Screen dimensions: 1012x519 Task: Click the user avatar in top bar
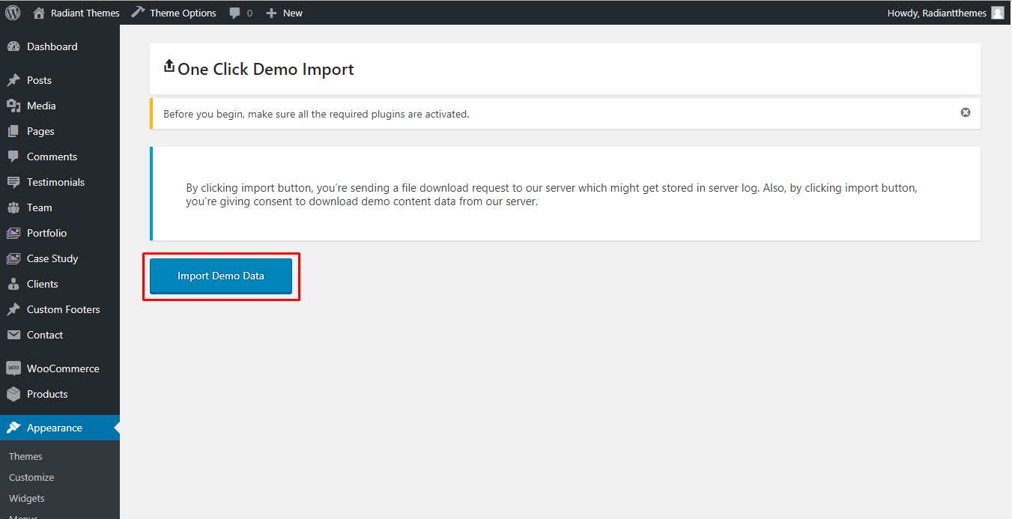pos(997,13)
